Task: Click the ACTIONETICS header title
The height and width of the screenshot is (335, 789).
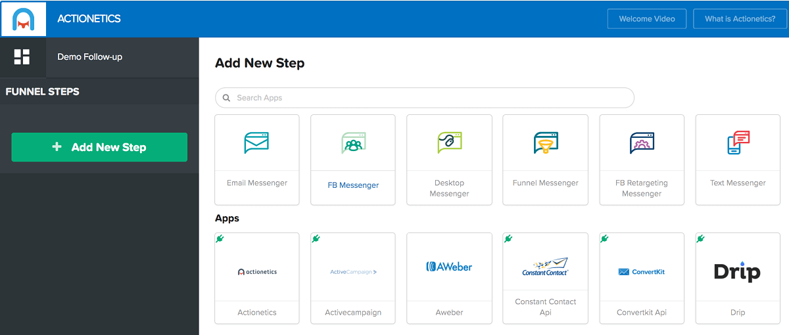Action: (89, 19)
